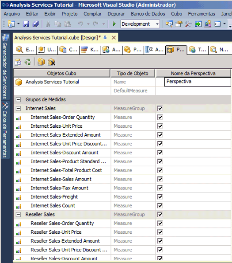Switch to the N... Browser designer tab
Image resolution: width=232 pixels, height=263 pixels.
[219, 50]
